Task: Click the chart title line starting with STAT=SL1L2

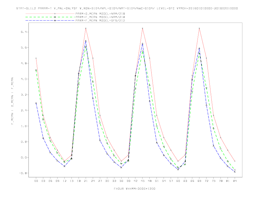Action: pos(127,8)
